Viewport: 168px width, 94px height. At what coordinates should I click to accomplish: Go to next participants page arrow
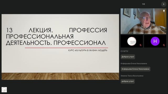[164, 4]
